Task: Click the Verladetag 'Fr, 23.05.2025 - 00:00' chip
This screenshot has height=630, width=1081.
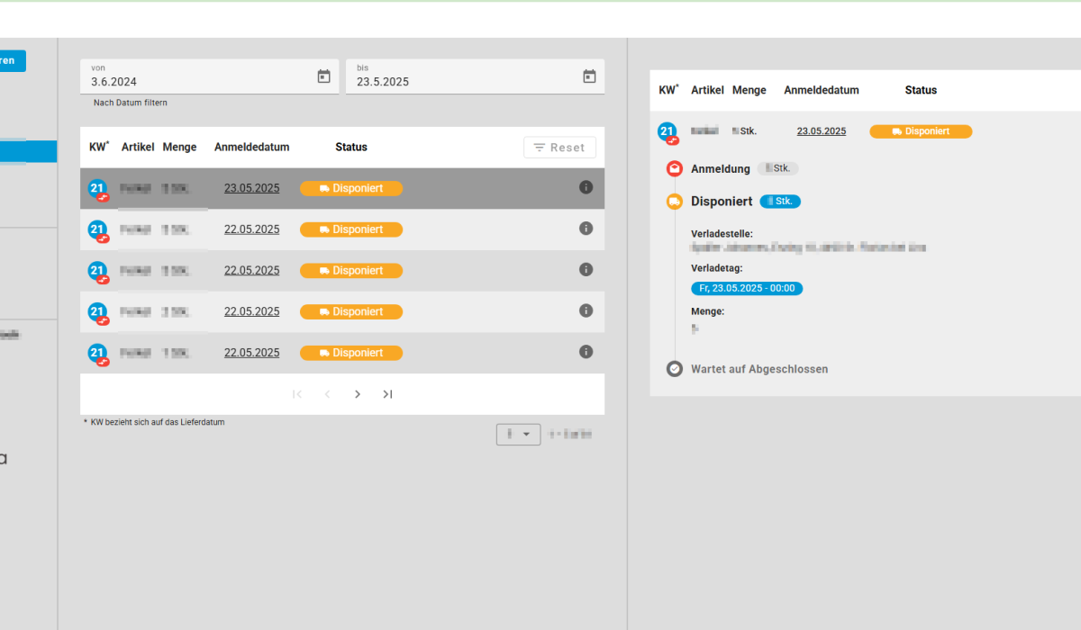Action: pos(747,289)
